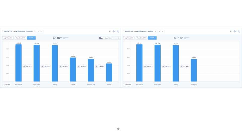This screenshot has width=242, height=136.
Task: Go to next steps with the right arrow
Action: click(119, 38)
